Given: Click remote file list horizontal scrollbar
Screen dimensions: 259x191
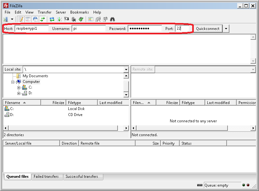Looking at the screenshot, I should coord(182,128).
